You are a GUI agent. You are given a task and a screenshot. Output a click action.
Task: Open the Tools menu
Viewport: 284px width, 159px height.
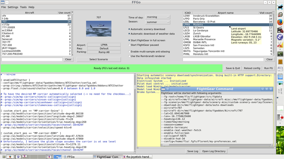(x=23, y=7)
